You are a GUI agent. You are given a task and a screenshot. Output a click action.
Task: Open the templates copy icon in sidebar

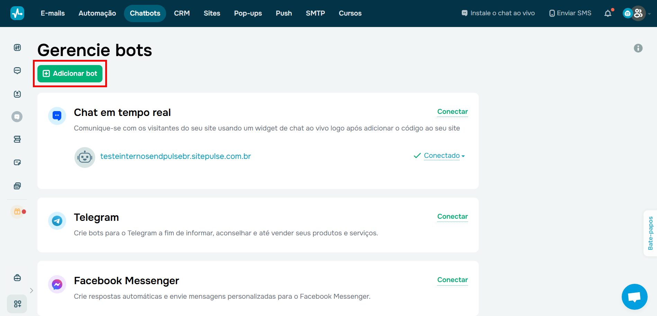click(17, 186)
